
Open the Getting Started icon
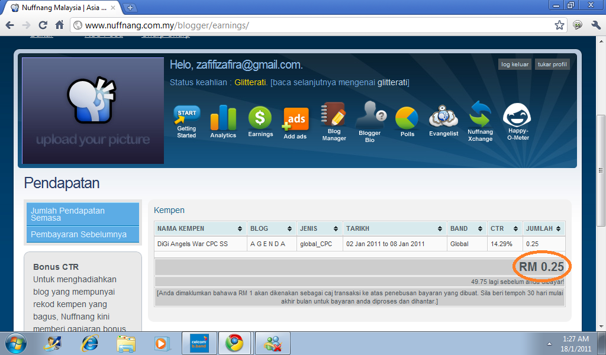click(x=186, y=122)
